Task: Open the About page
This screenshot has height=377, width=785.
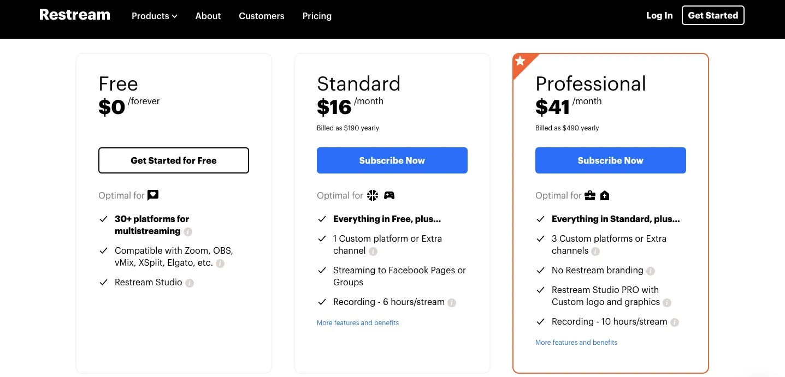Action: pyautogui.click(x=208, y=16)
